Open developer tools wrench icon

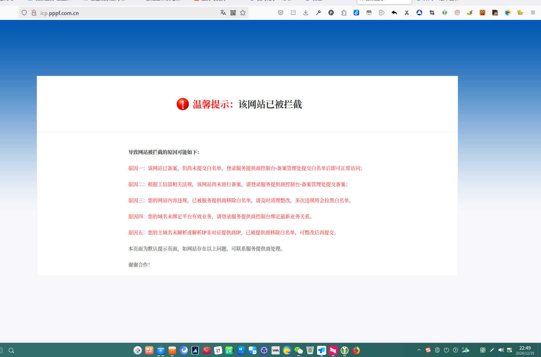[319, 13]
